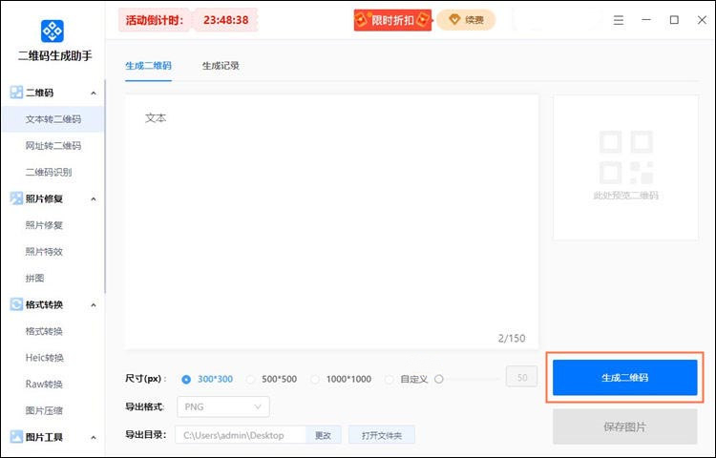Minimize the window
716x458 pixels.
[x=646, y=20]
